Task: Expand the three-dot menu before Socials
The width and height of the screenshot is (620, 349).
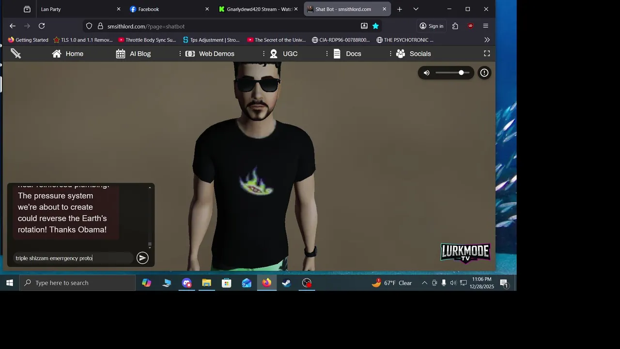Action: pyautogui.click(x=391, y=54)
